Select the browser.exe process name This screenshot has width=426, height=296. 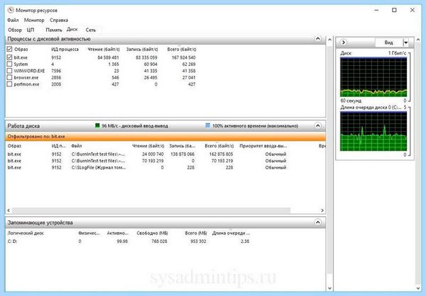click(x=26, y=78)
